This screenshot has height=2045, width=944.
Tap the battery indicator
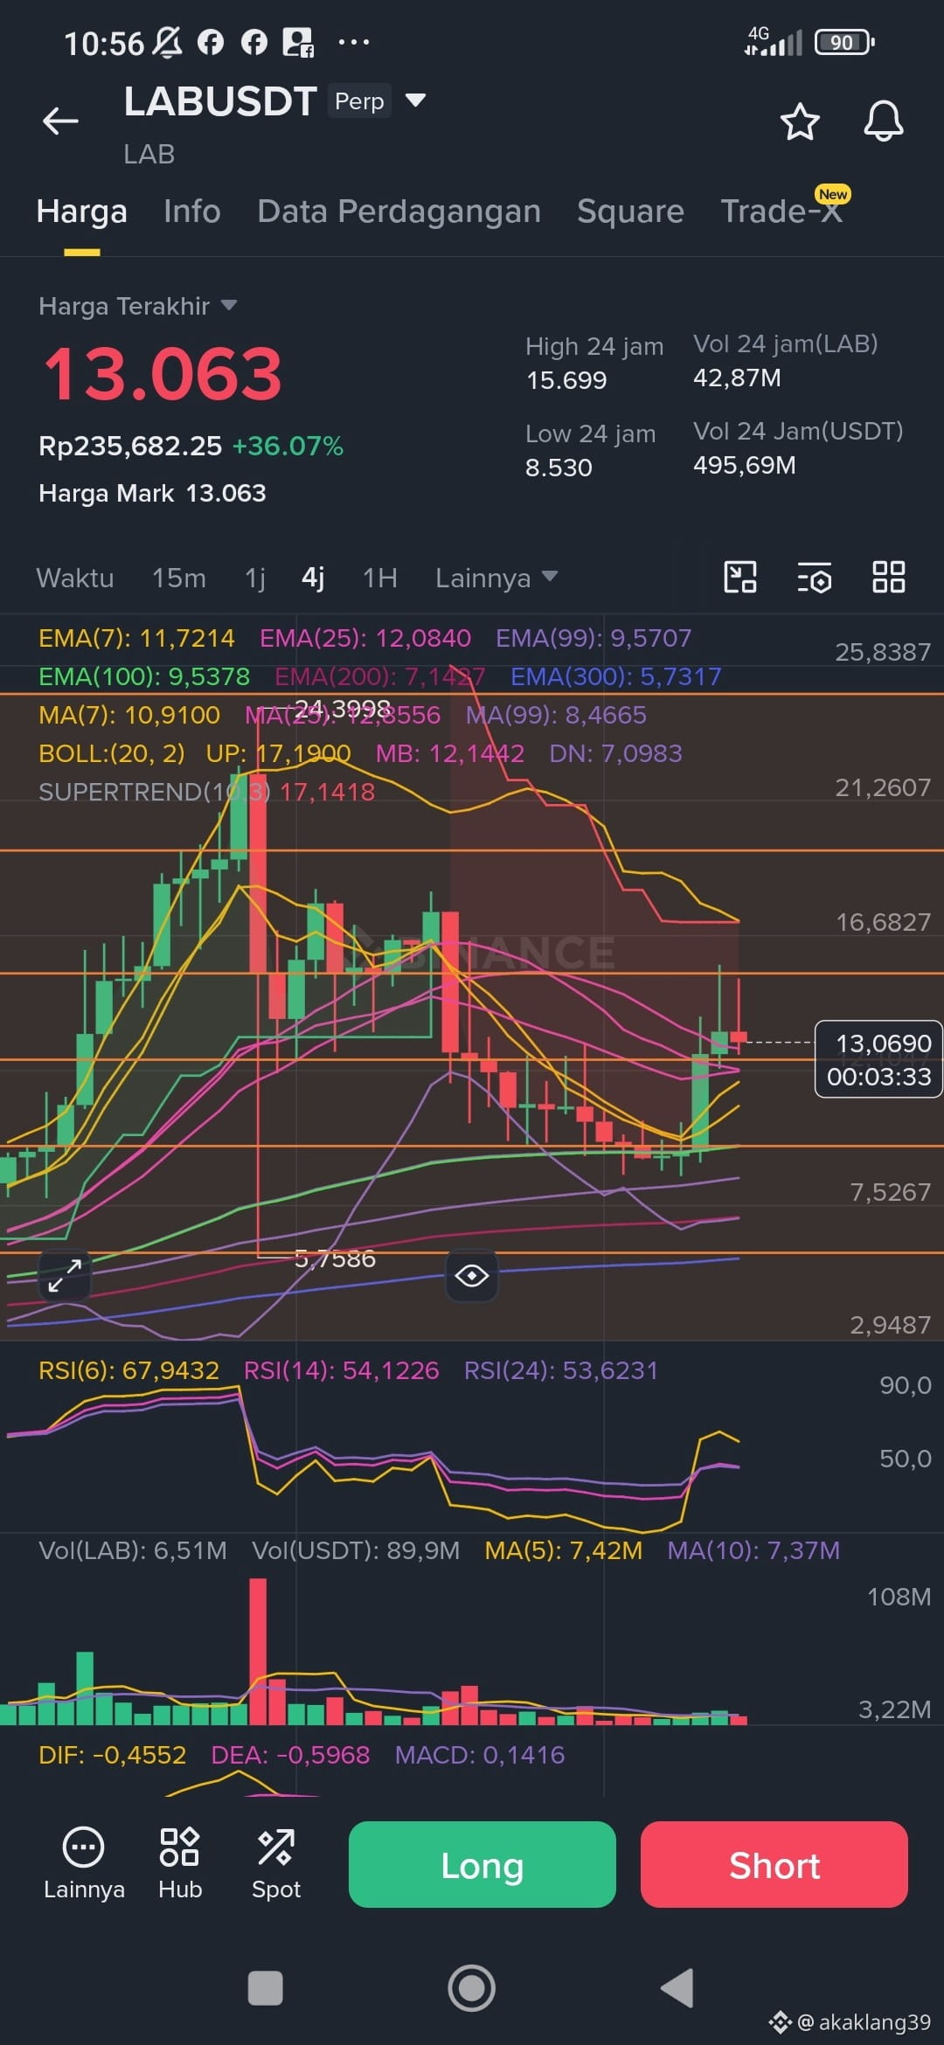tap(844, 42)
